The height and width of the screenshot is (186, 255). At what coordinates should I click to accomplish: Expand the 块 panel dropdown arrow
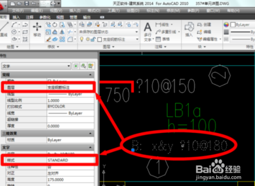(205, 46)
